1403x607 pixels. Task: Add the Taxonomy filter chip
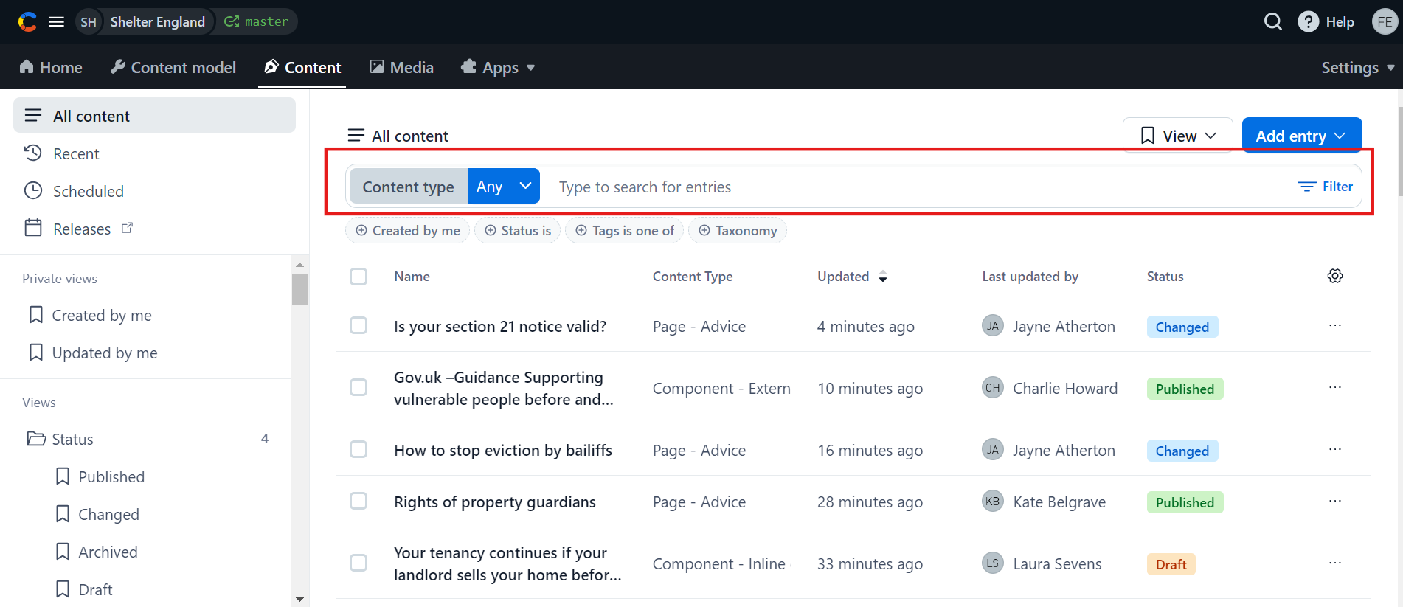(x=738, y=231)
